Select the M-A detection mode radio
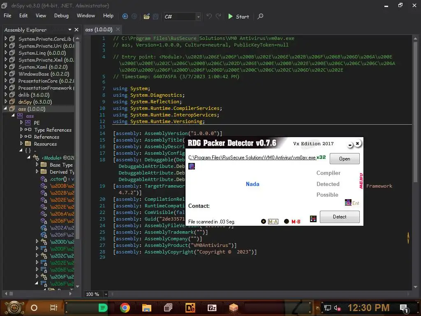421x316 pixels. 264,221
